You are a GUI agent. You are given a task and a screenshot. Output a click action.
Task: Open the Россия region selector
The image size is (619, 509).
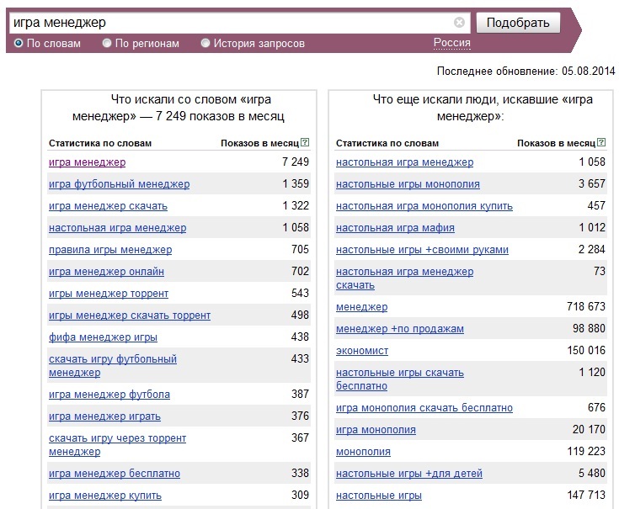click(x=452, y=43)
